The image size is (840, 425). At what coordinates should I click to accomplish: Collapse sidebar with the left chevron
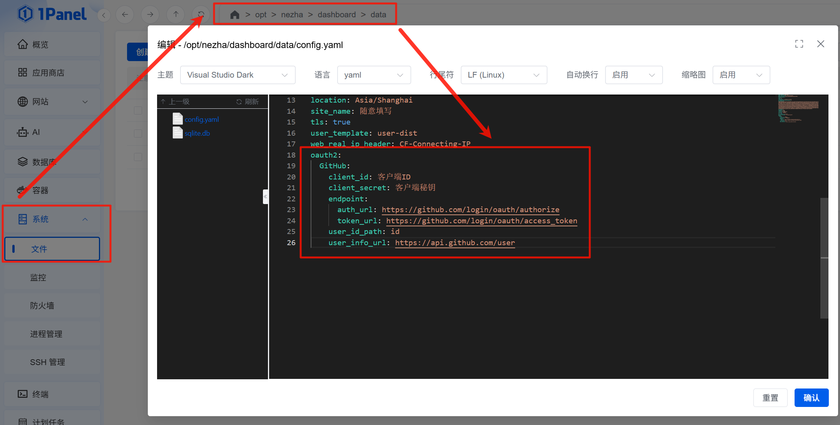click(104, 15)
